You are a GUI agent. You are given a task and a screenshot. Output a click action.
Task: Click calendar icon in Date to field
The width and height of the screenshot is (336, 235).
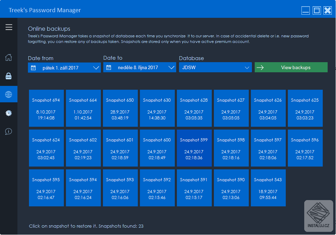coord(109,67)
